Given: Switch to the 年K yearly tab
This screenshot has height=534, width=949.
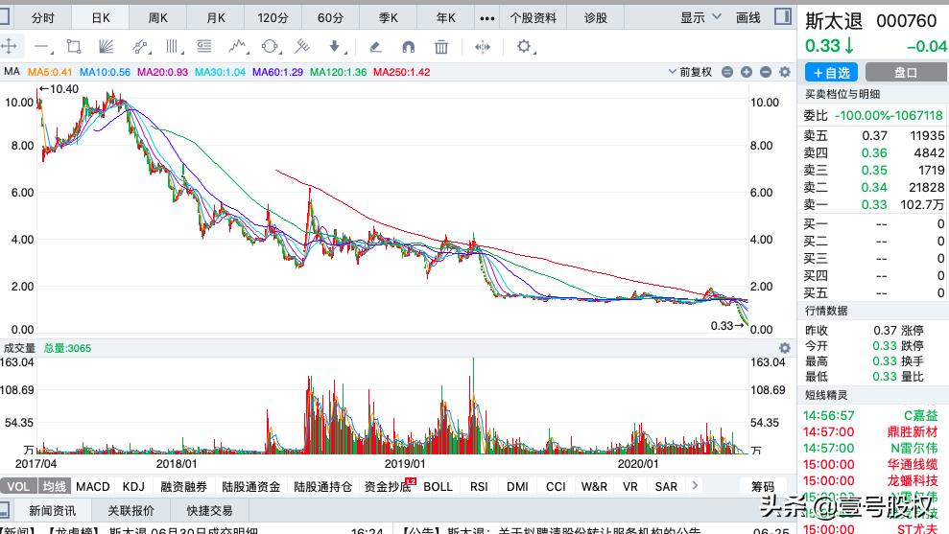Looking at the screenshot, I should tap(445, 18).
